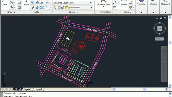
Task: Expand the Block panel
Action: click(x=127, y=12)
